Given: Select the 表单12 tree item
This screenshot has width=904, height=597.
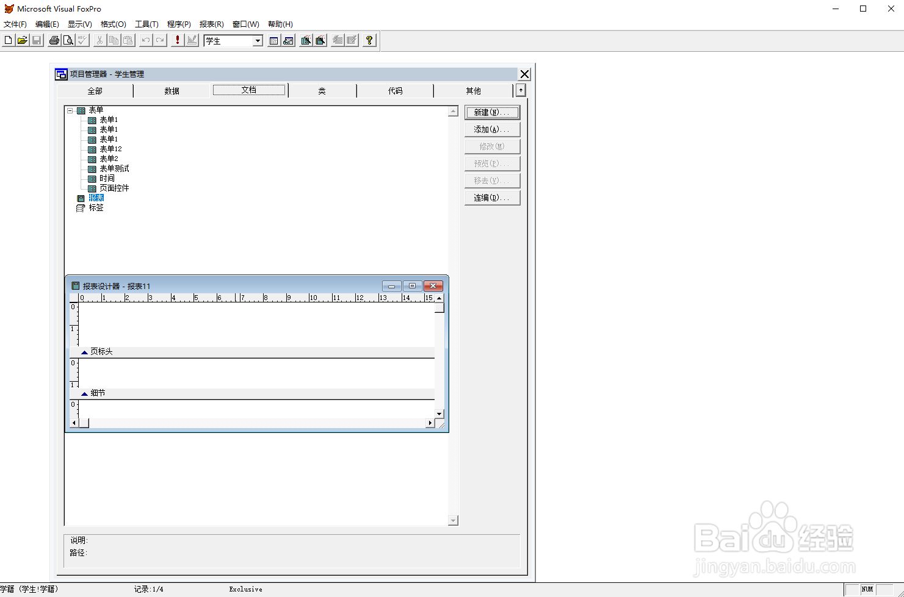Looking at the screenshot, I should click(x=110, y=149).
